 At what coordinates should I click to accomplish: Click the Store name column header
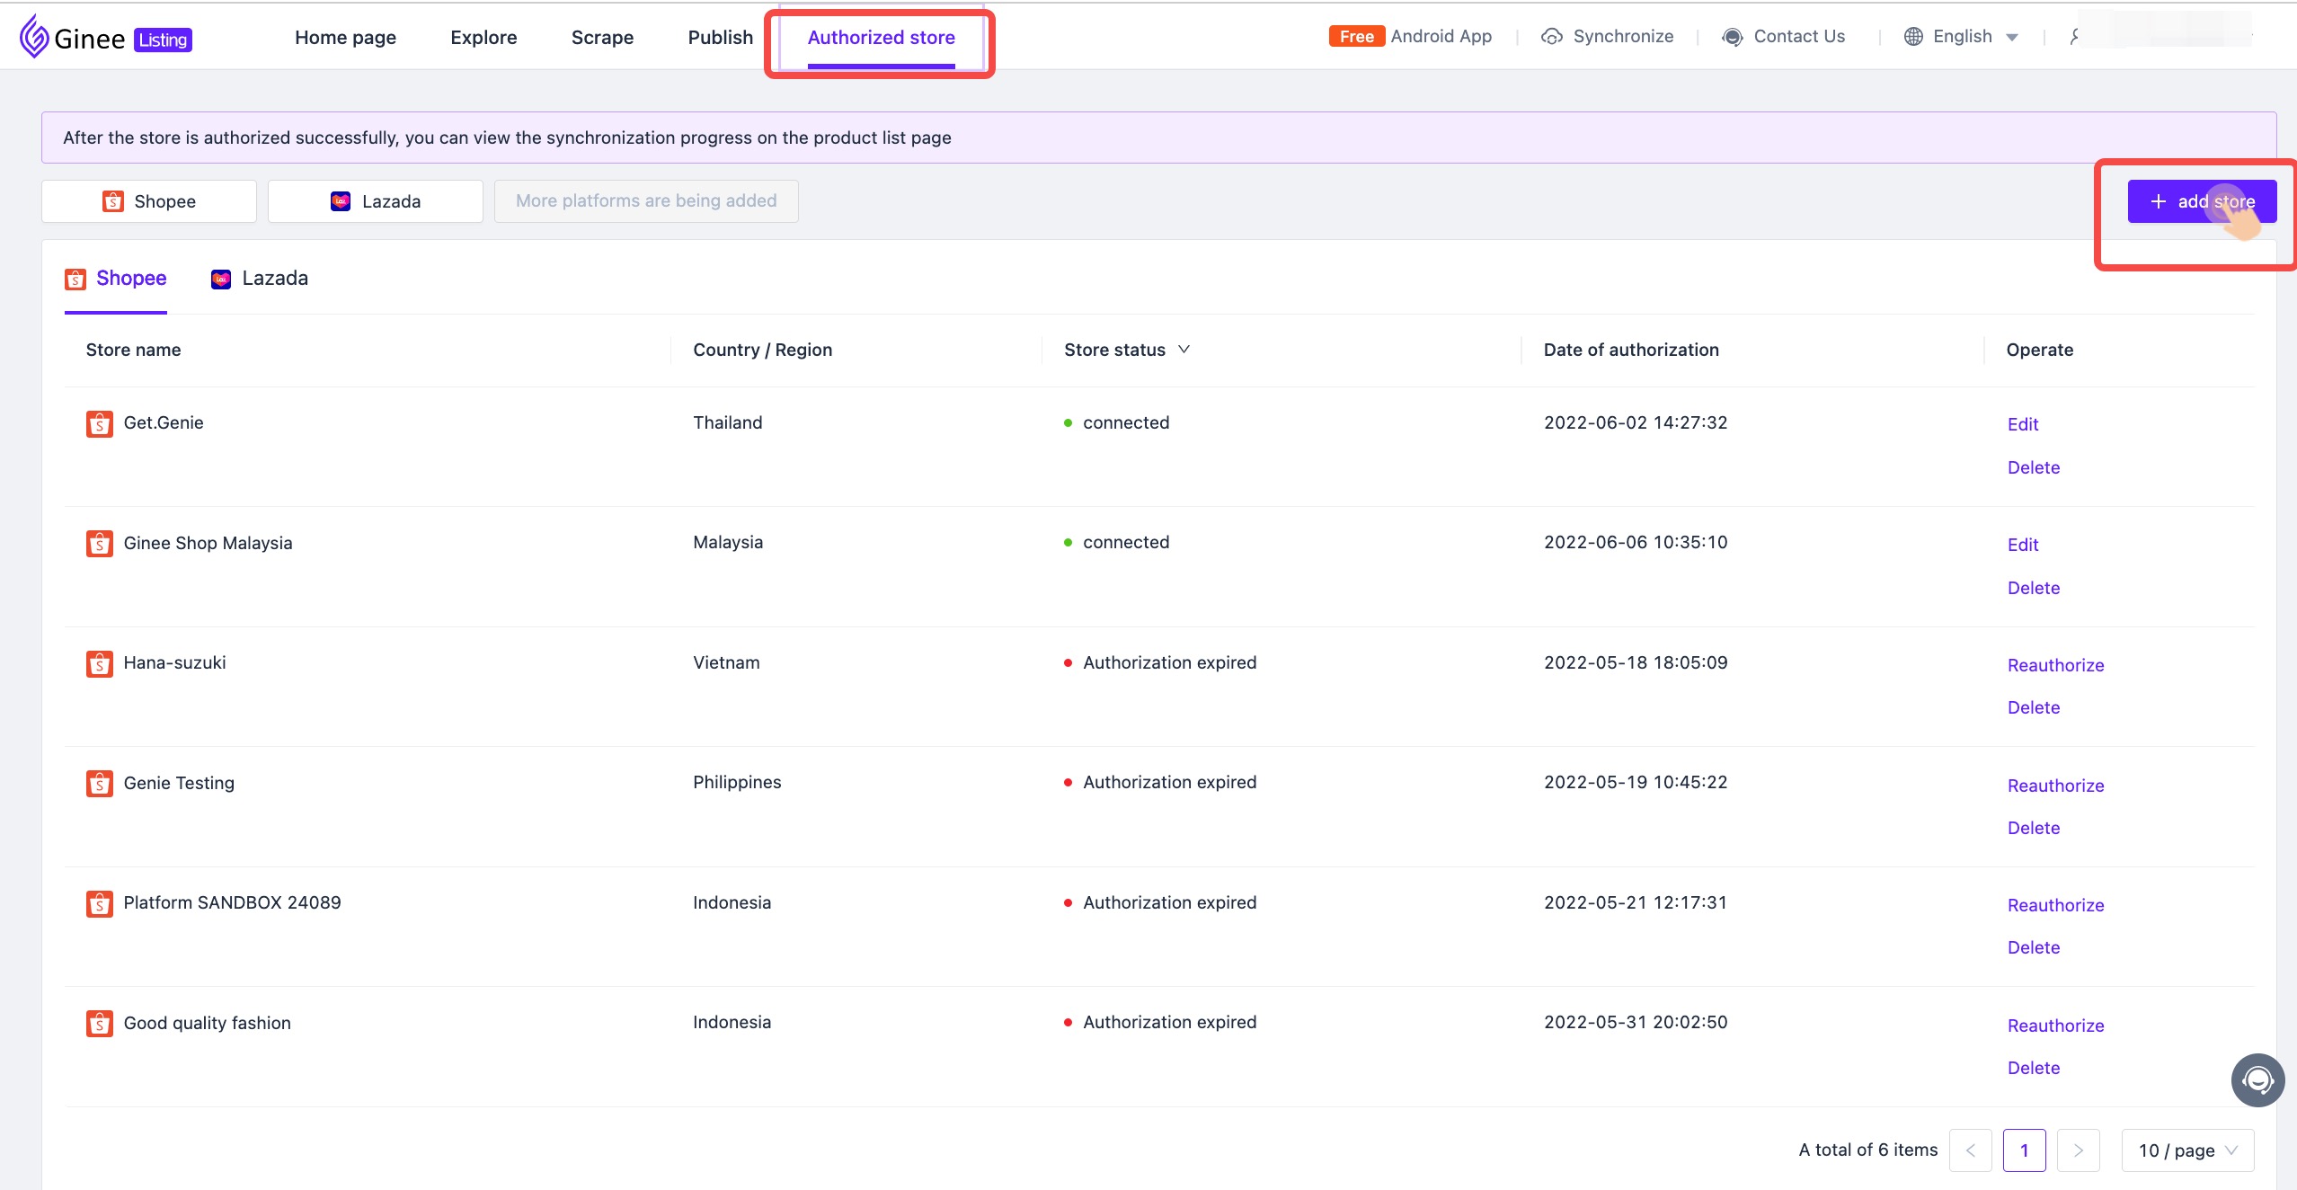point(133,350)
